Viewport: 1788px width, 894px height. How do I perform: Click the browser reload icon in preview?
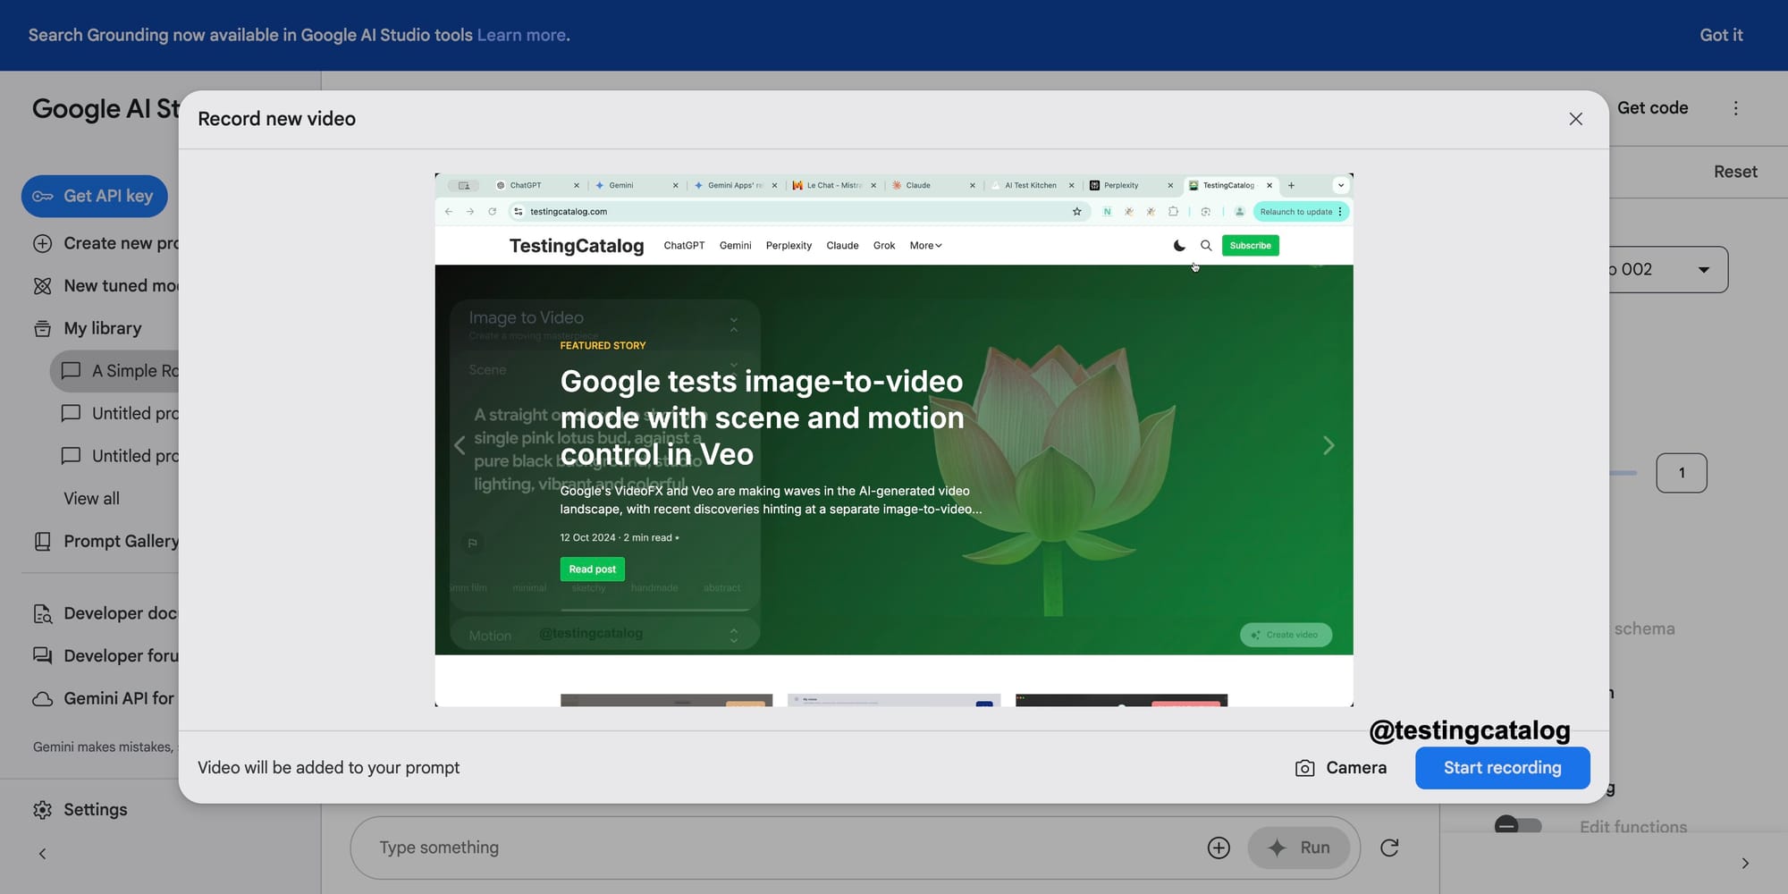click(492, 212)
